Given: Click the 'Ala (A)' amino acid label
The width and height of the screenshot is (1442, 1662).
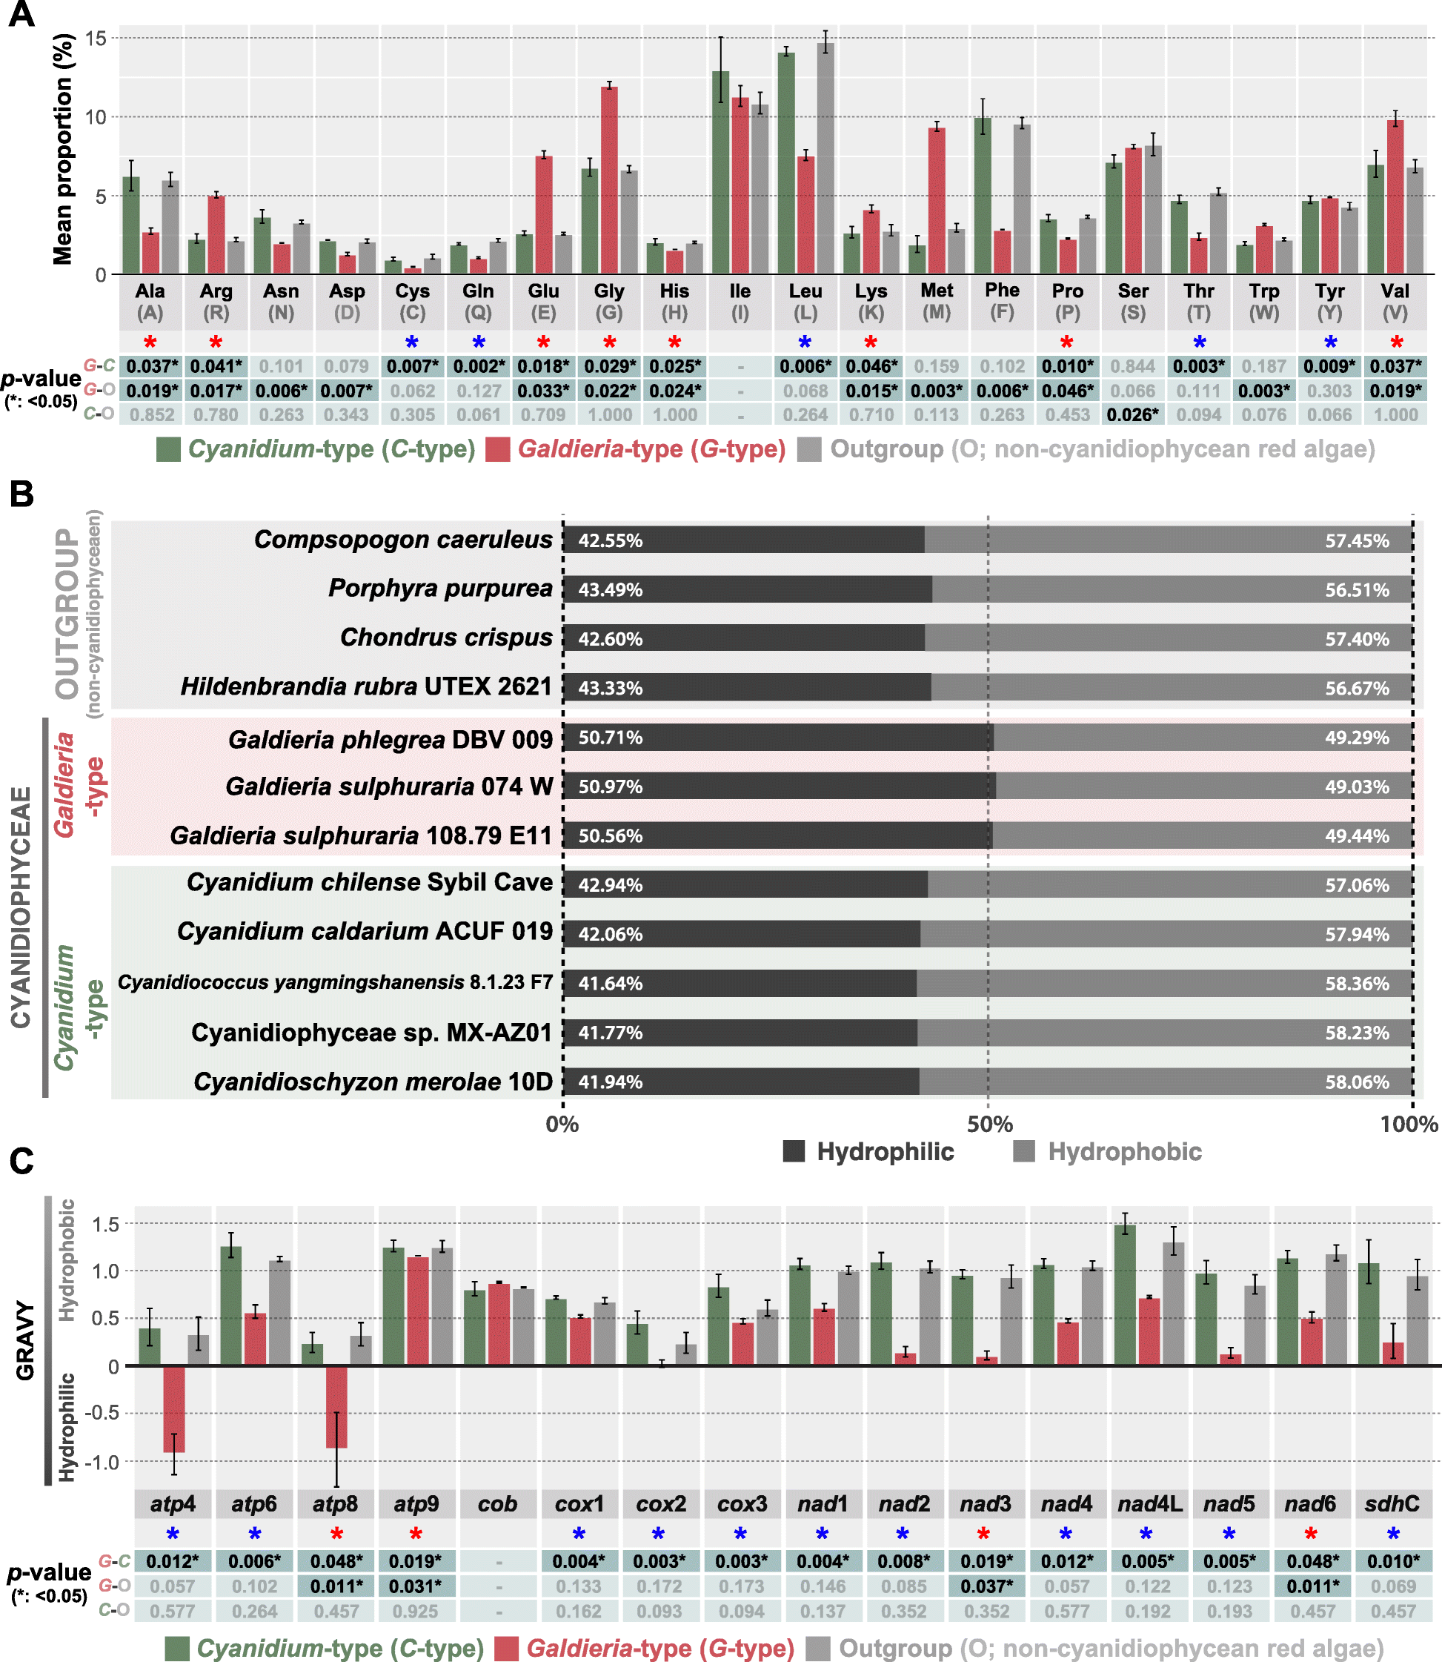Looking at the screenshot, I should (150, 302).
